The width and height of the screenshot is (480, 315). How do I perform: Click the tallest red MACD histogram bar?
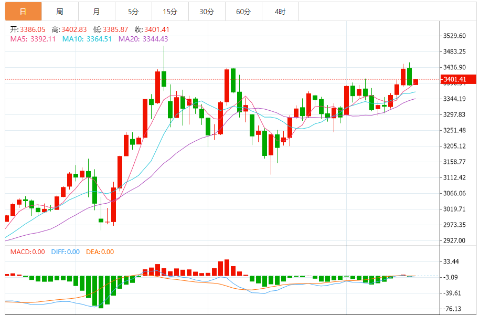click(x=227, y=268)
